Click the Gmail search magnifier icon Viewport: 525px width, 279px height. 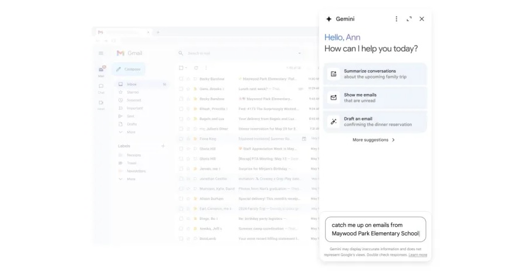click(x=181, y=53)
